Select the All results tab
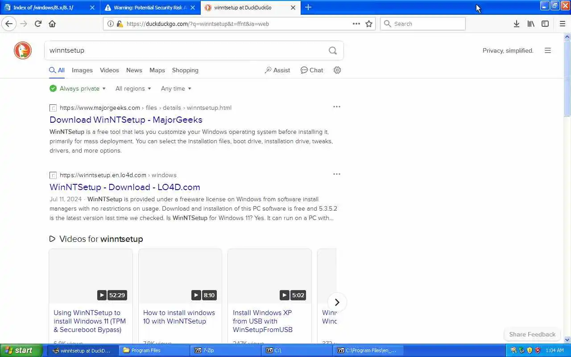The height and width of the screenshot is (357, 571). click(57, 70)
